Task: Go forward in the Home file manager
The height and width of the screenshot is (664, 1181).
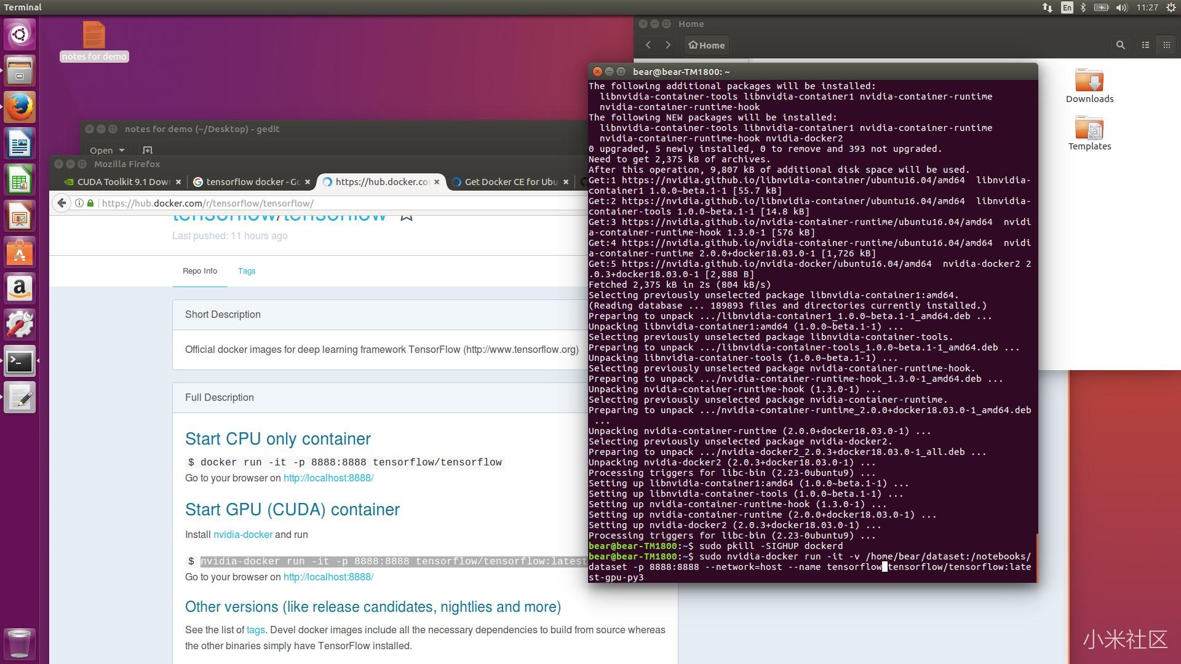Action: (668, 45)
